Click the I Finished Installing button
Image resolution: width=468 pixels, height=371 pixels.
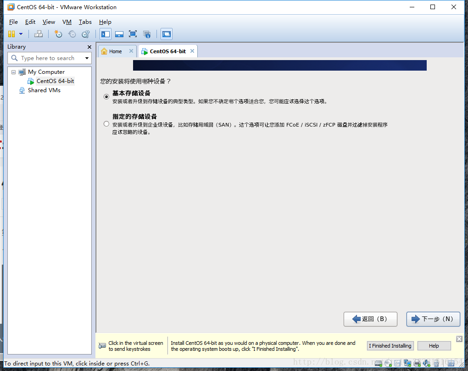coord(390,346)
